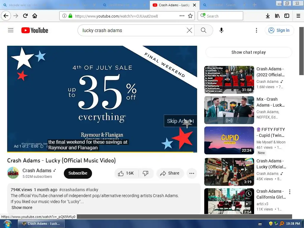Open the 2022 Official playlist video thumbnail
304x228 pixels.
(x=229, y=80)
